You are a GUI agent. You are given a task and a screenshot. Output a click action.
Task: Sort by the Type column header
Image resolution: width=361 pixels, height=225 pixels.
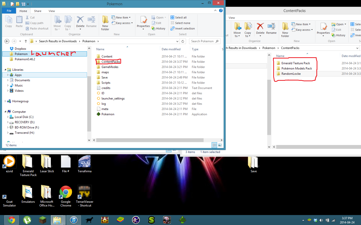pos(205,49)
